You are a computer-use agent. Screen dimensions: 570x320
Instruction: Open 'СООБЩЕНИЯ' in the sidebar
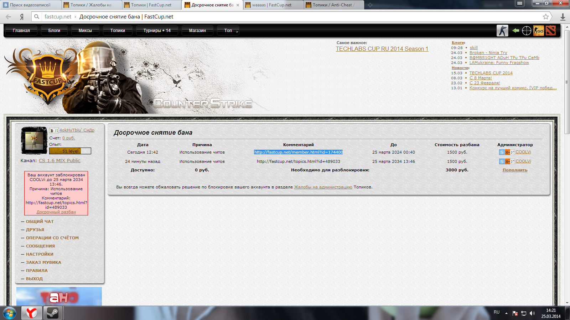pyautogui.click(x=40, y=246)
